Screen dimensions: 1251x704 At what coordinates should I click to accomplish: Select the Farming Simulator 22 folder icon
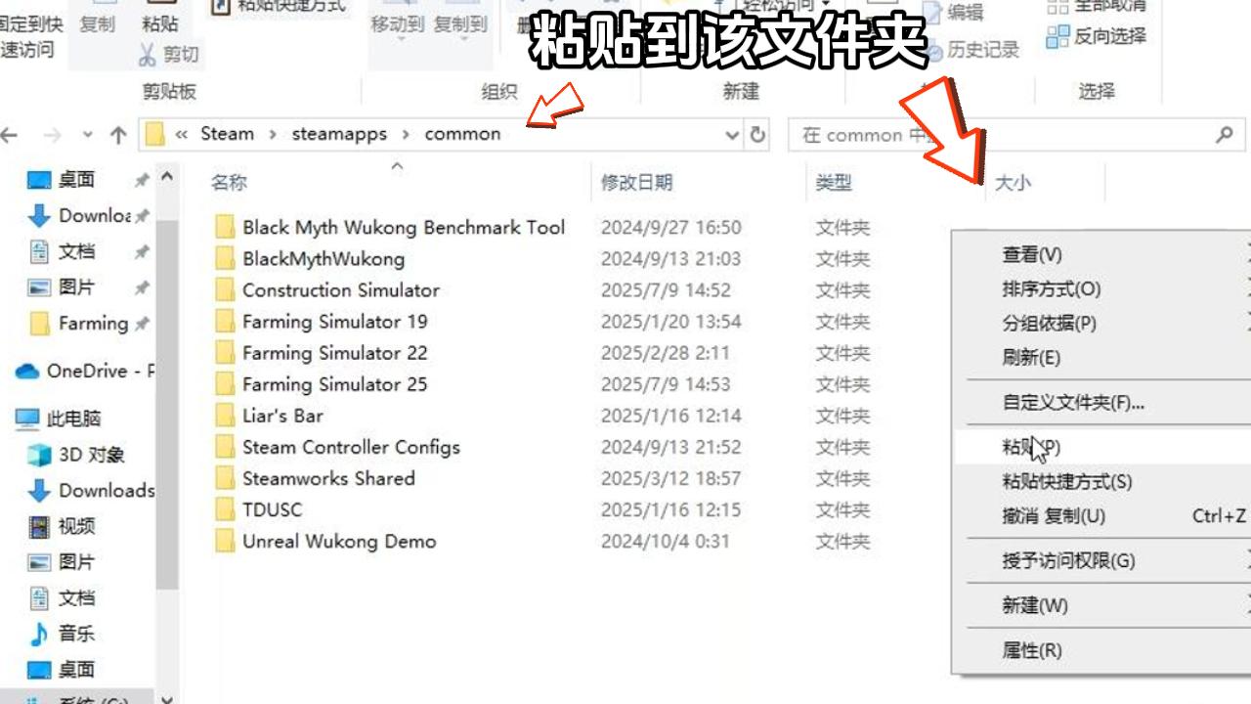click(225, 353)
